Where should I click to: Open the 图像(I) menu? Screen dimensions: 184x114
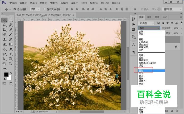coord(33,3)
